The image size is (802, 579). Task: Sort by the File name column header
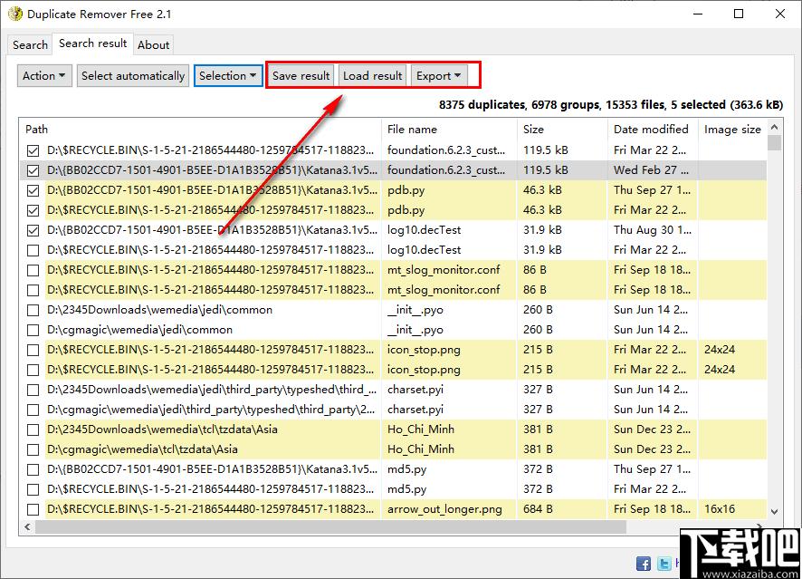tap(449, 129)
